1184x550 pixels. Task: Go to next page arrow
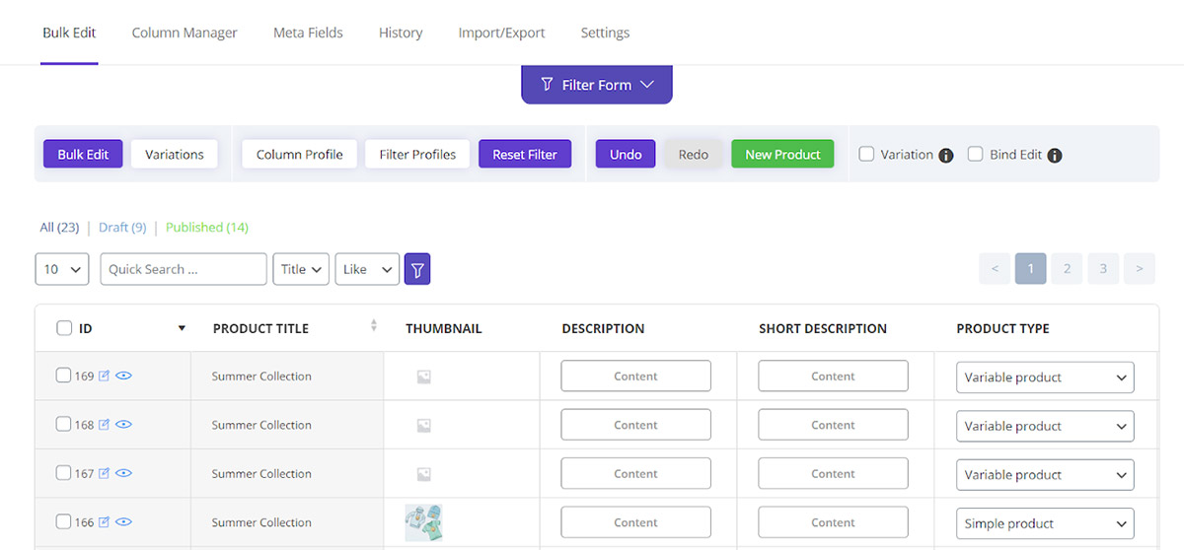(1140, 269)
